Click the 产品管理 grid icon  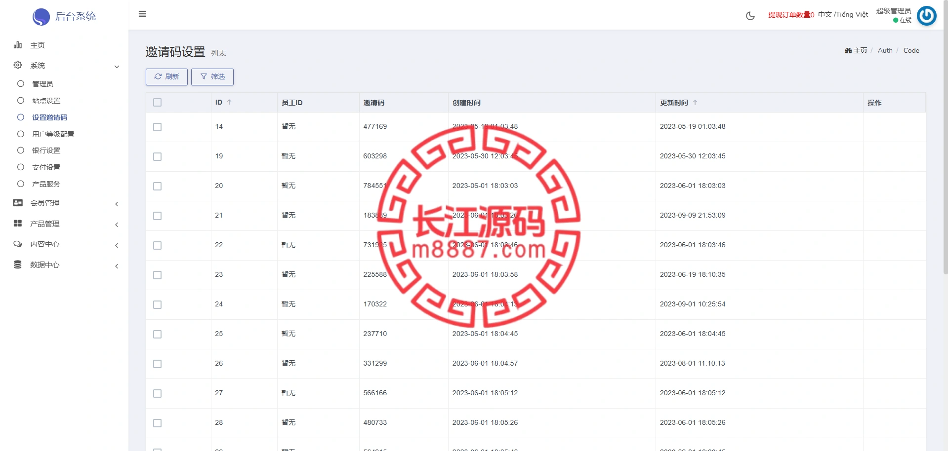coord(18,224)
